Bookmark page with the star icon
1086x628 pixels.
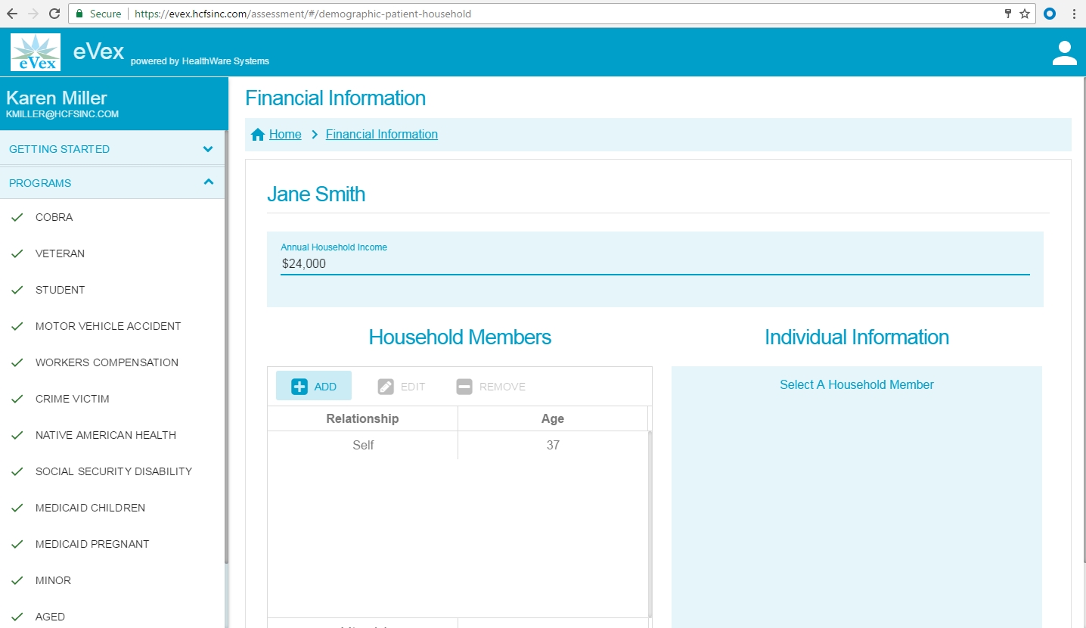coord(1025,14)
